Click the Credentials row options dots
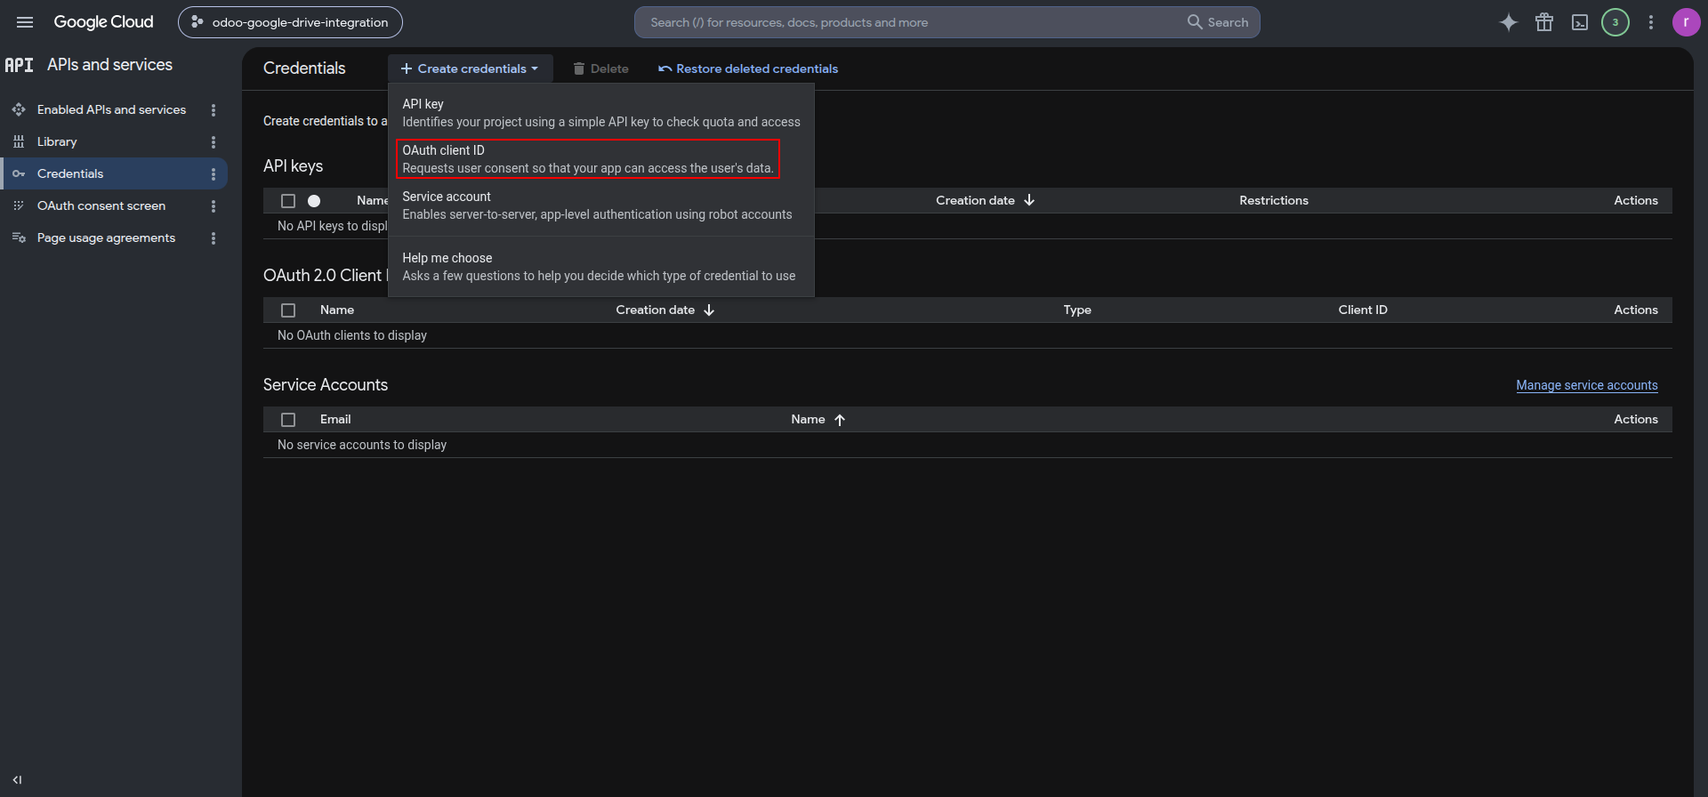Screen dimensions: 1708x797 [213, 174]
